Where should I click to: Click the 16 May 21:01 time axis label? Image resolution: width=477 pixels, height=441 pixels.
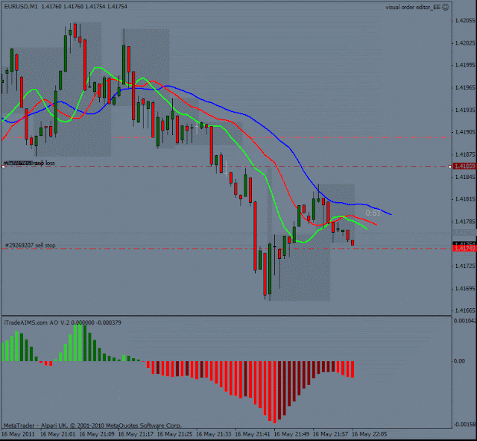click(x=57, y=434)
